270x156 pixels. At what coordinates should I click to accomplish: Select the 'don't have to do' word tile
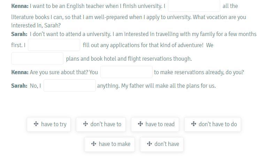[x=213, y=124]
